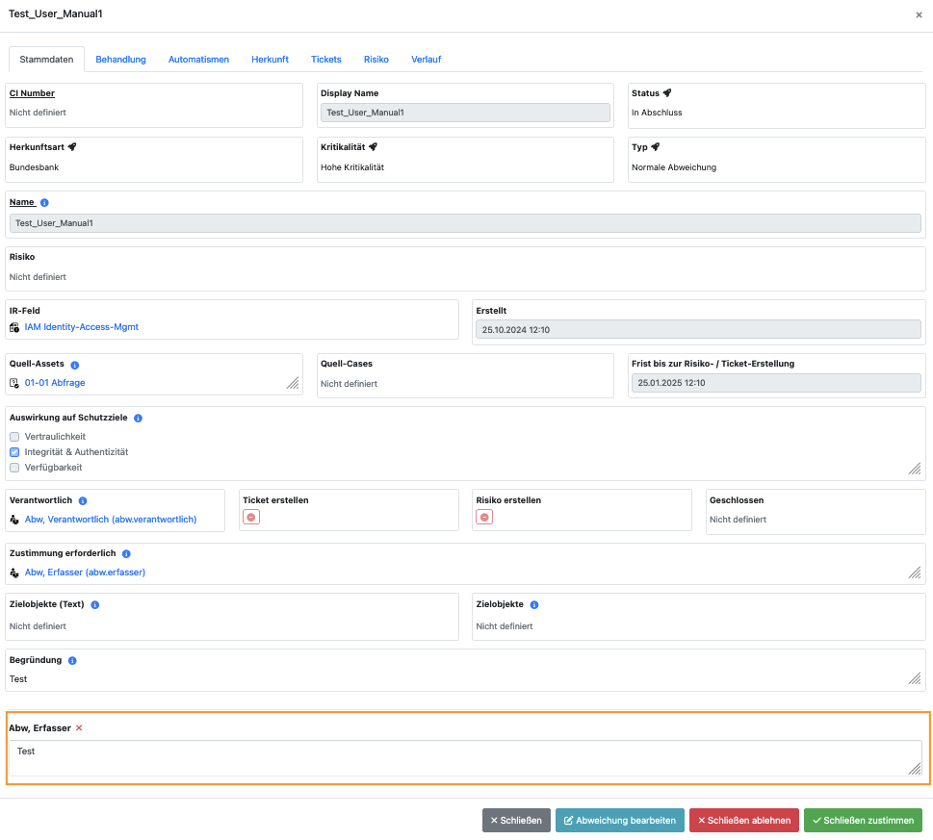The height and width of the screenshot is (840, 933).
Task: Click the Frist bis zur Risiko-/Ticket-Erstellung field
Action: 776,384
